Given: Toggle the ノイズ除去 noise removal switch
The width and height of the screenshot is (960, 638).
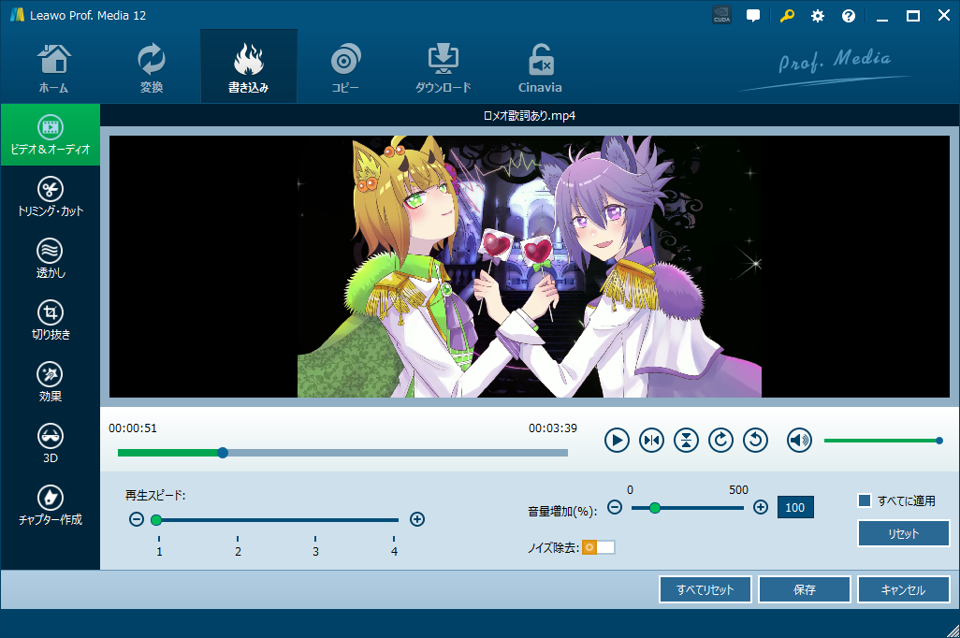Looking at the screenshot, I should [599, 547].
